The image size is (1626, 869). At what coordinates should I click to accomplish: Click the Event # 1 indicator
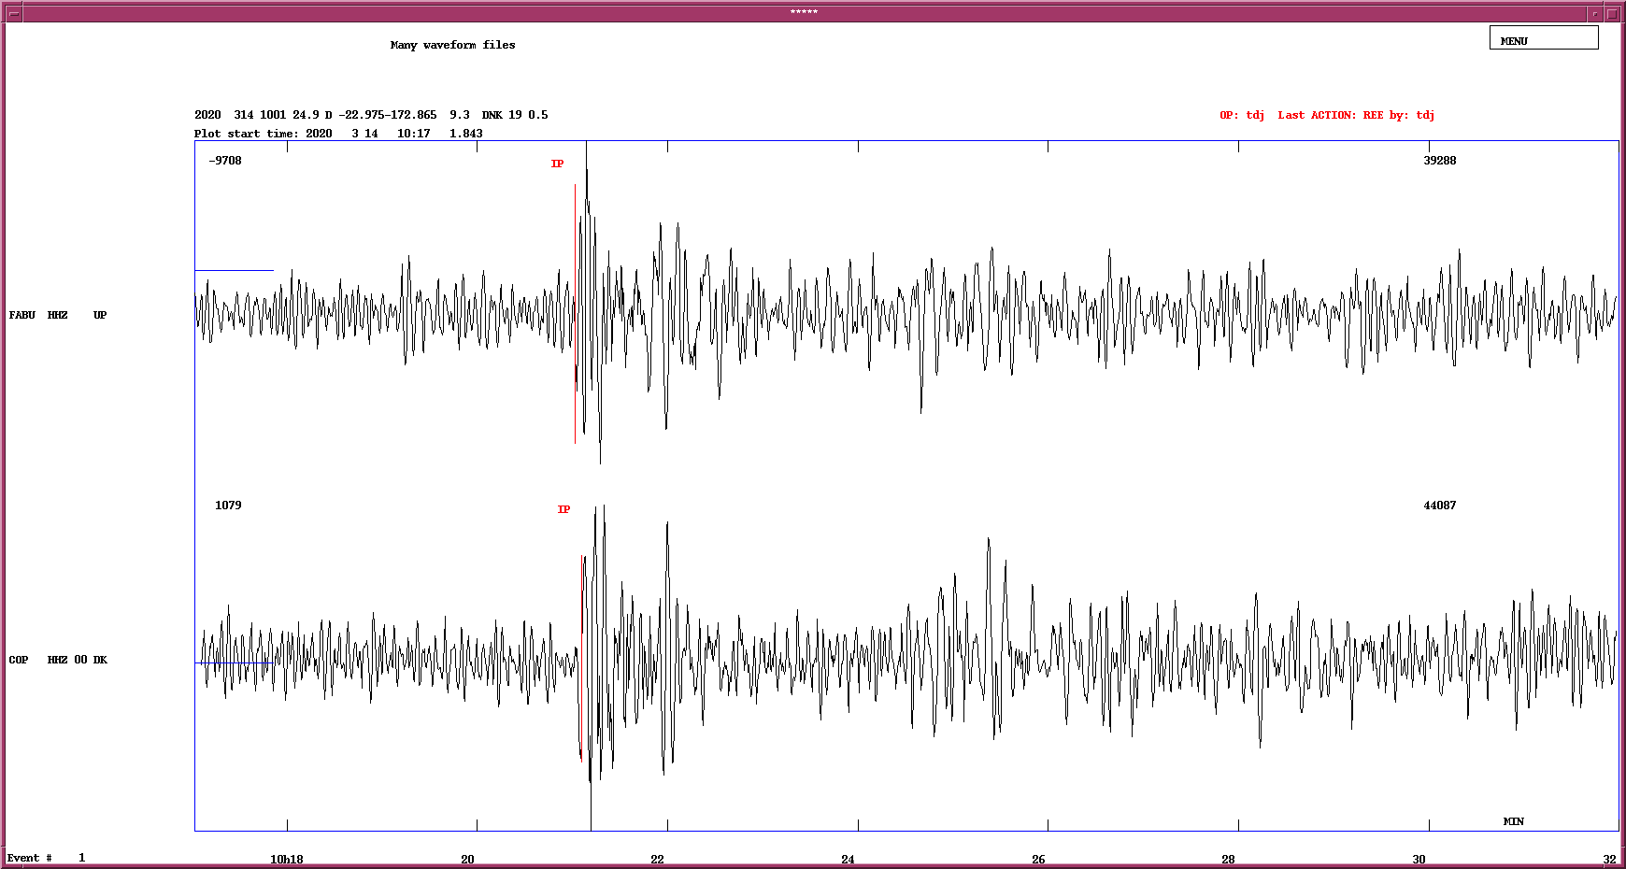click(44, 857)
